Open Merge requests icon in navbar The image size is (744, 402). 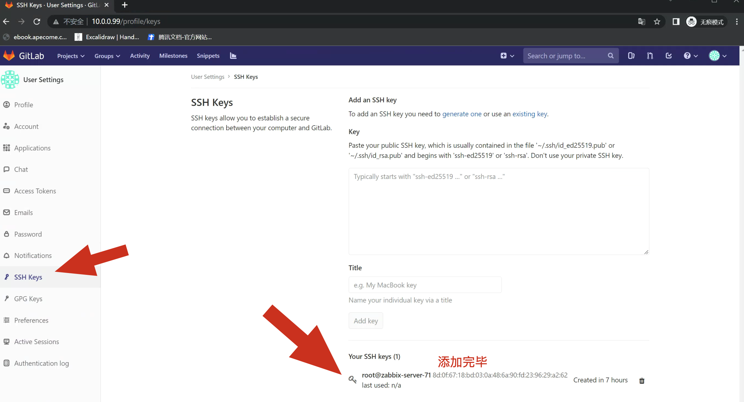[650, 56]
